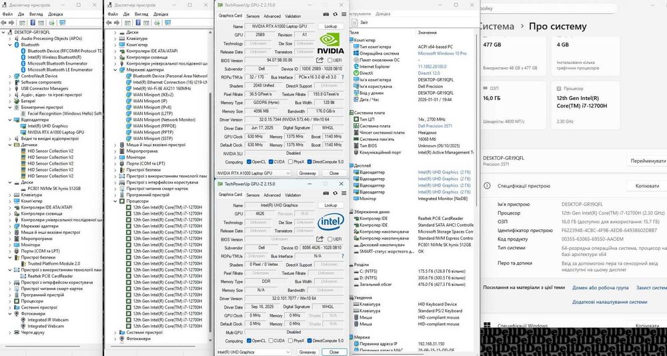Image resolution: width=667 pixels, height=356 pixels.
Task: Toggle PhysX checkbox in NVIDIA GPU-Z
Action: (290, 161)
